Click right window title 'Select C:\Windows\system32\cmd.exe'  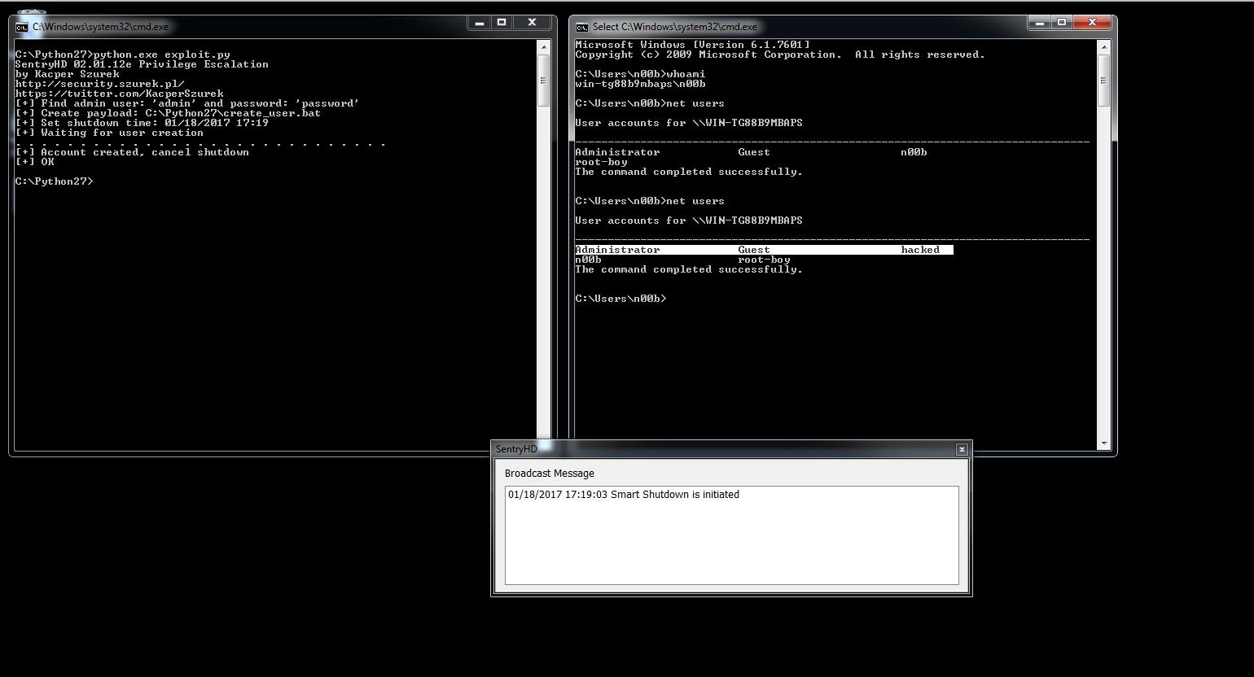(x=674, y=27)
